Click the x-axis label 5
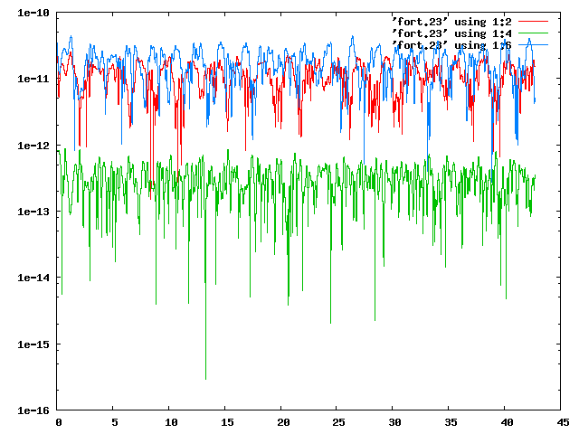 pos(115,422)
